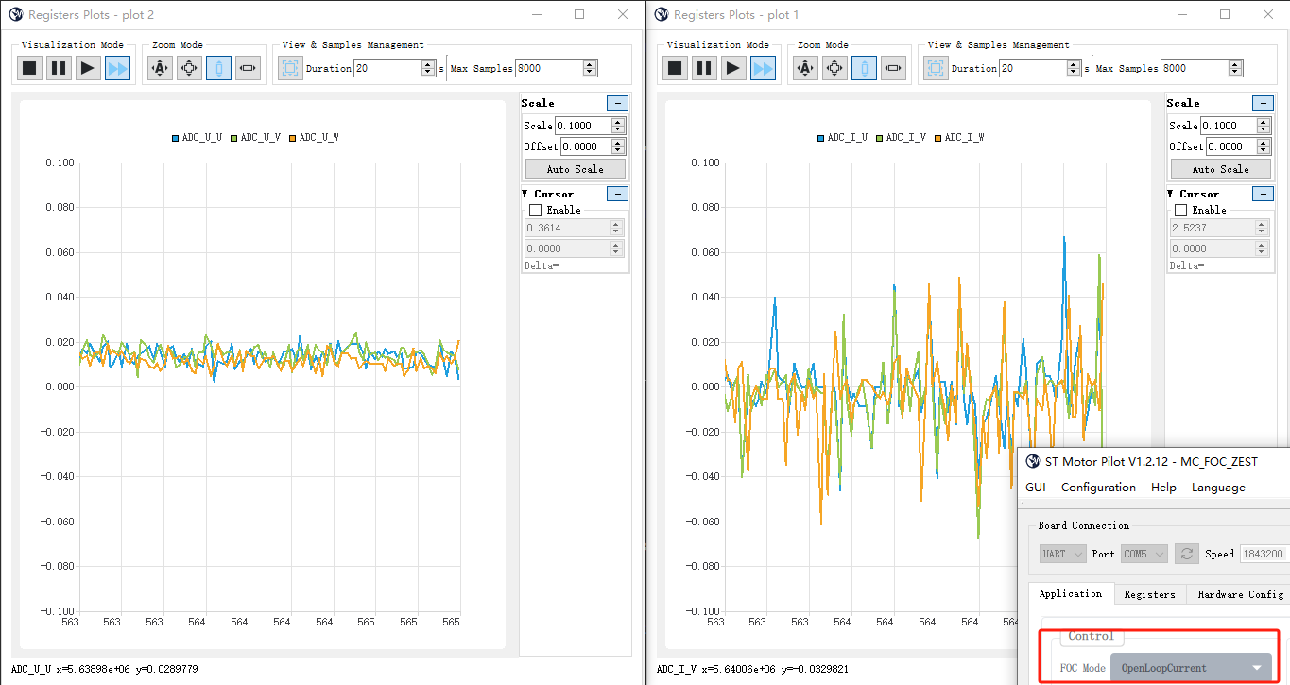Open the UART connection type dropdown
The height and width of the screenshot is (685, 1290).
tap(1062, 554)
